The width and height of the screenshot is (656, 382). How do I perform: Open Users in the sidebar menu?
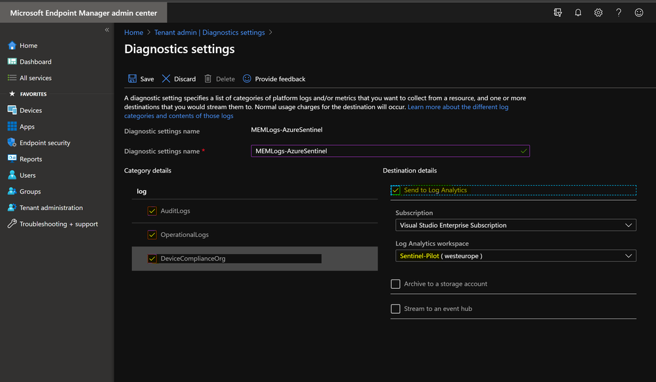click(28, 175)
